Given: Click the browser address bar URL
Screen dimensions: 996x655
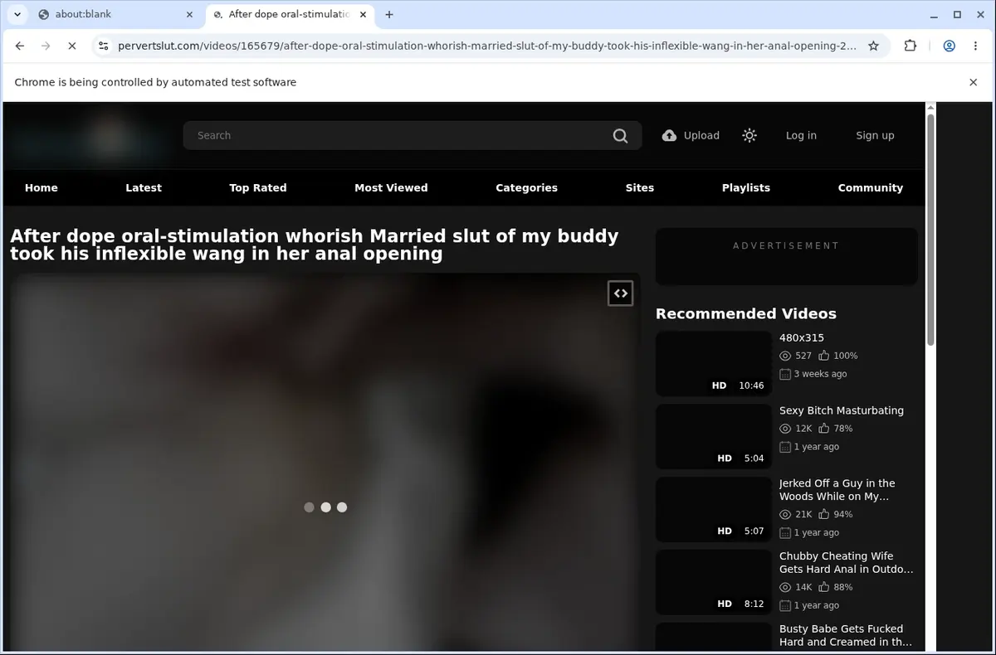Looking at the screenshot, I should coord(487,46).
